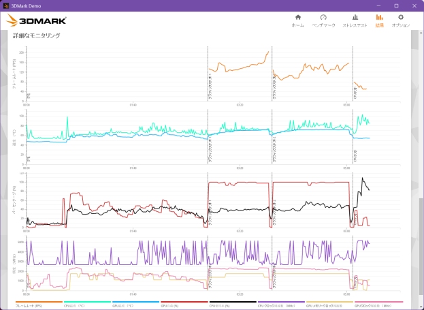Maximize the 3DMark Demo window
This screenshot has height=310, width=424.
tap(396, 5)
